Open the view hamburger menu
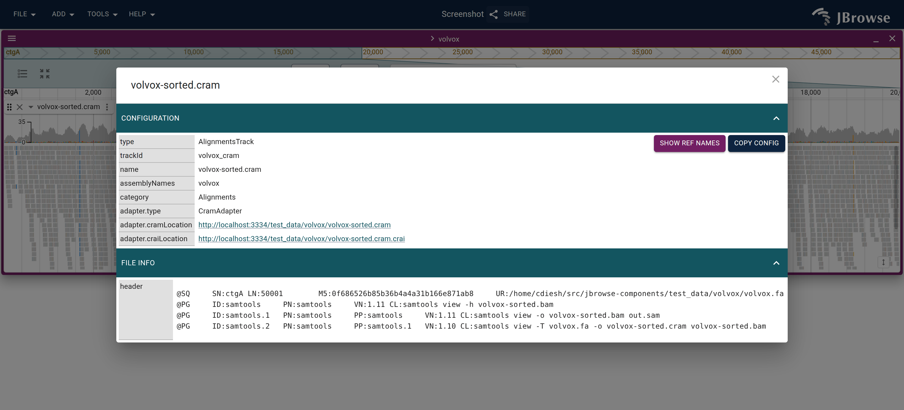This screenshot has height=410, width=904. 12,39
